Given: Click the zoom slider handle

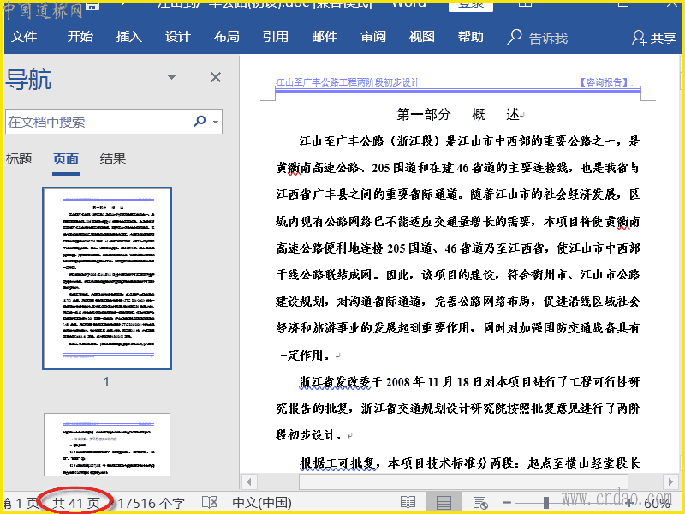Looking at the screenshot, I should pos(546,503).
